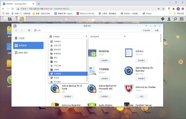Select 协作套件 collaboration category

[x=68, y=82]
